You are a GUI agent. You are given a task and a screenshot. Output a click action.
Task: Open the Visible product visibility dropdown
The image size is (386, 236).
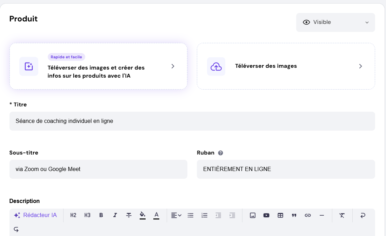click(335, 22)
